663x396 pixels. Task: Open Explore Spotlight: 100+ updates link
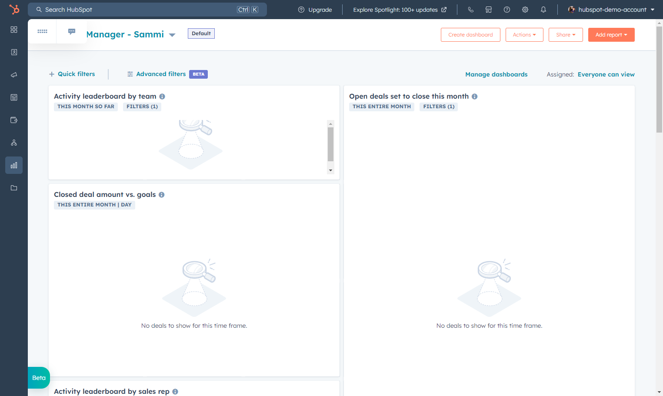point(400,10)
